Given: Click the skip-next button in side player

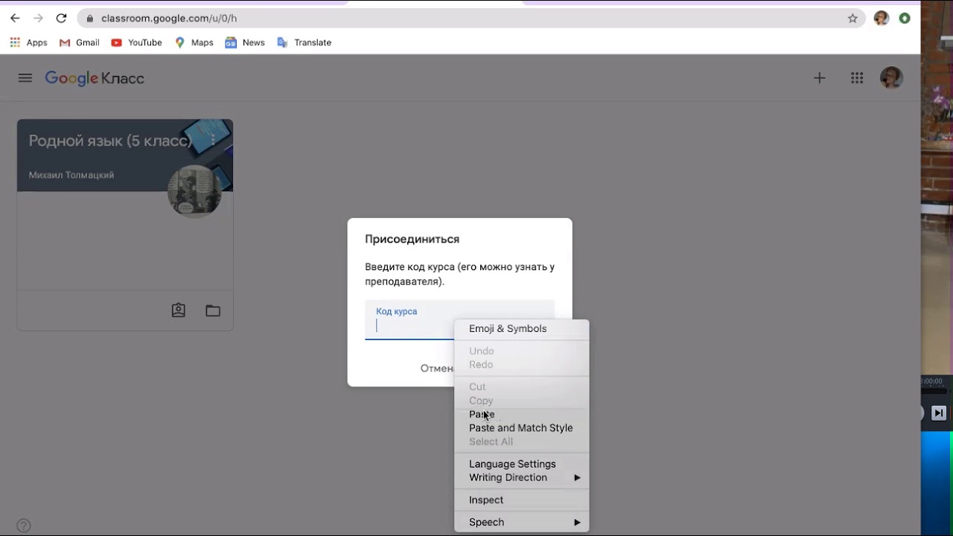Looking at the screenshot, I should point(939,413).
